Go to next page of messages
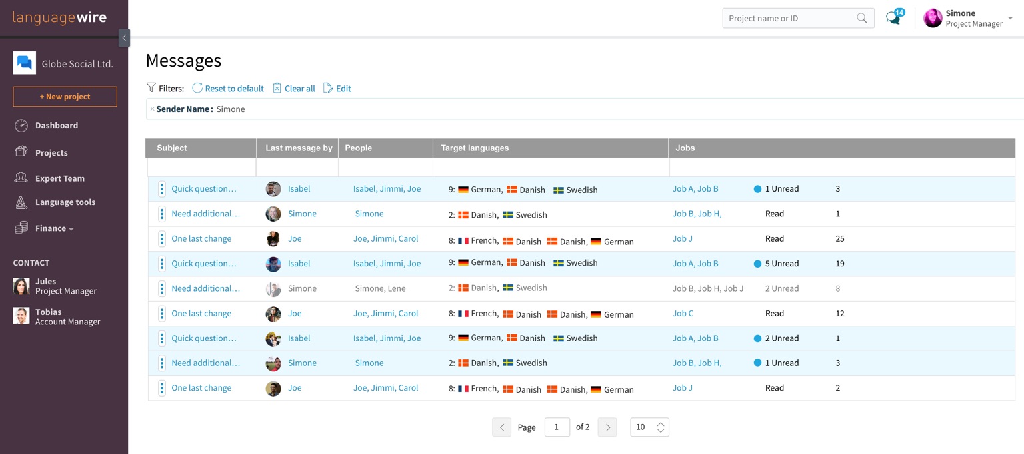 click(x=607, y=427)
